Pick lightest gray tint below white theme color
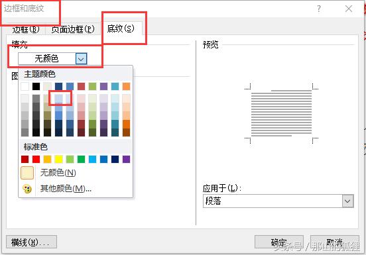Viewport: 366px width, 255px height. [x=25, y=99]
